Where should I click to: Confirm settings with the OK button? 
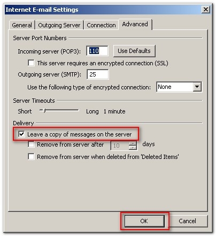[x=144, y=221]
